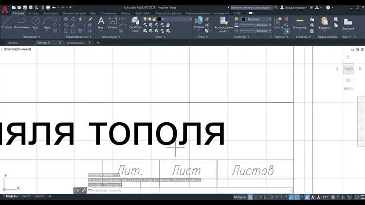Image resolution: width=365 pixels, height=205 pixels.
Task: Select the Полилиния (Polyline) tool
Action: point(21,22)
